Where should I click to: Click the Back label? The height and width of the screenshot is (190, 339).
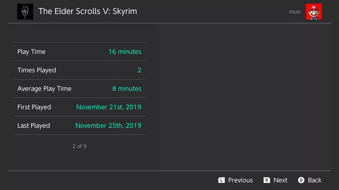click(315, 180)
